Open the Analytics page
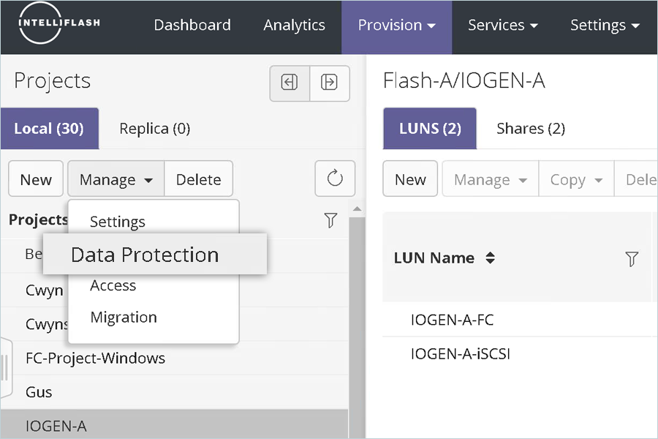The image size is (658, 439). click(x=294, y=25)
